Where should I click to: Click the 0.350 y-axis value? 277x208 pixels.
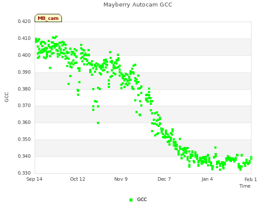pos(24,140)
